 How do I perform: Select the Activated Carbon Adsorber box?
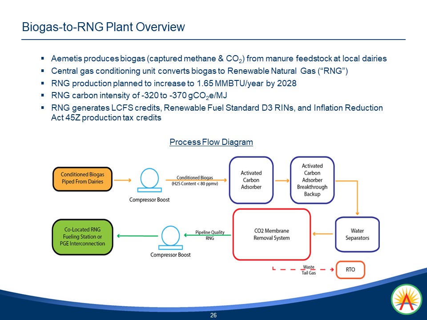[251, 180]
